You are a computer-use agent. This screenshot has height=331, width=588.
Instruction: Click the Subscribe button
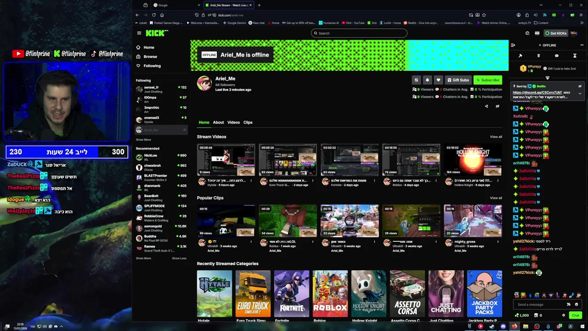point(488,80)
